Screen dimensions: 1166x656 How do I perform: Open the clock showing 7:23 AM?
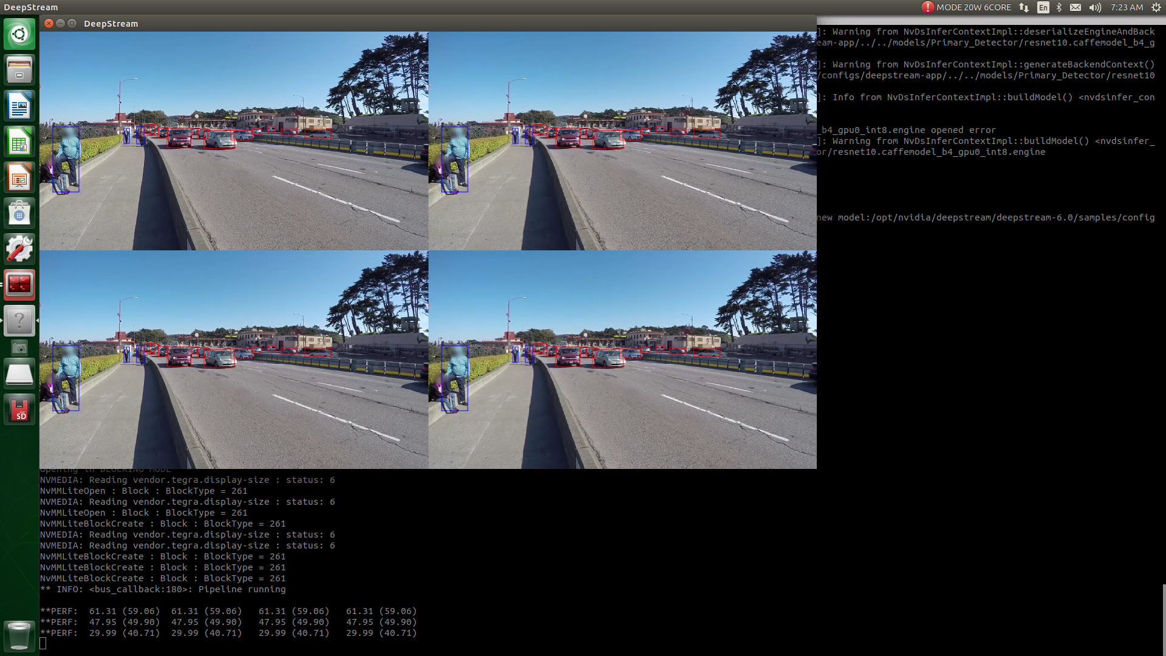[x=1127, y=7]
